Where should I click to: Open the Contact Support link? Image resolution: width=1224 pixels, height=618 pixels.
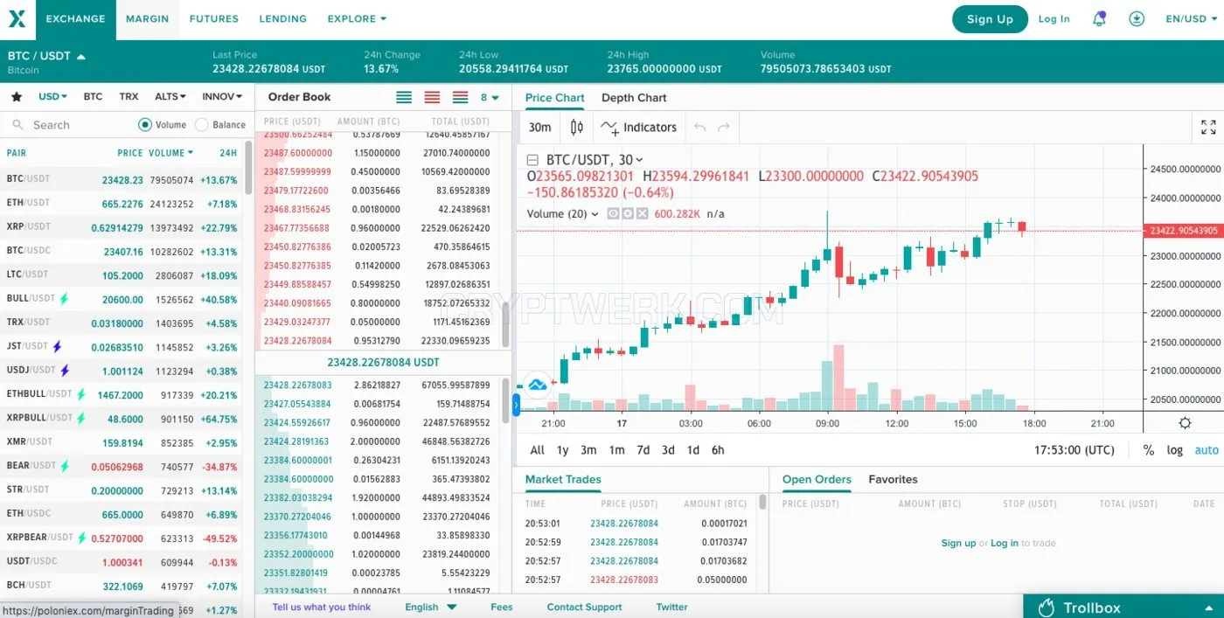point(584,607)
